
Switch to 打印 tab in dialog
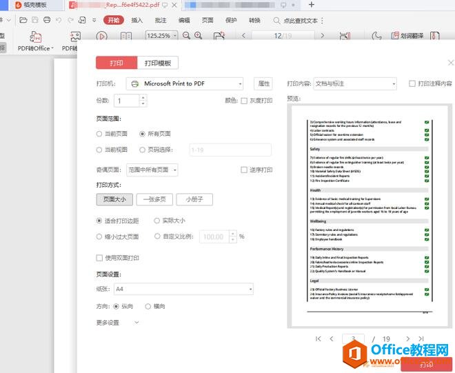[117, 63]
